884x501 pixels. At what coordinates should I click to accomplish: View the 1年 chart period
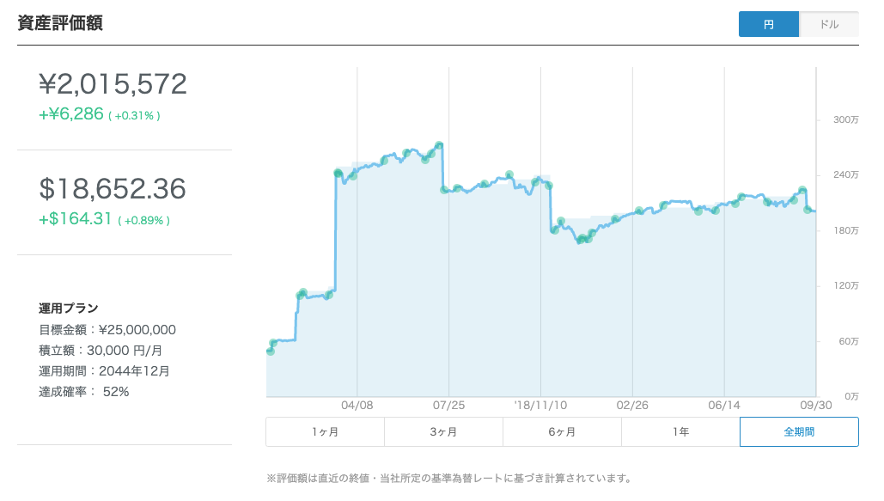pos(680,432)
